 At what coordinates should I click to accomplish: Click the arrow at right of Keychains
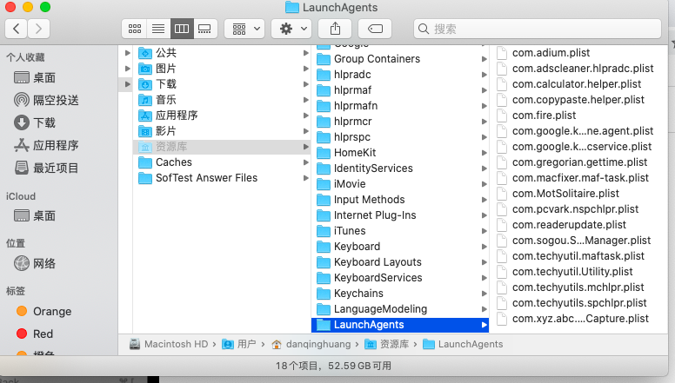tap(485, 294)
